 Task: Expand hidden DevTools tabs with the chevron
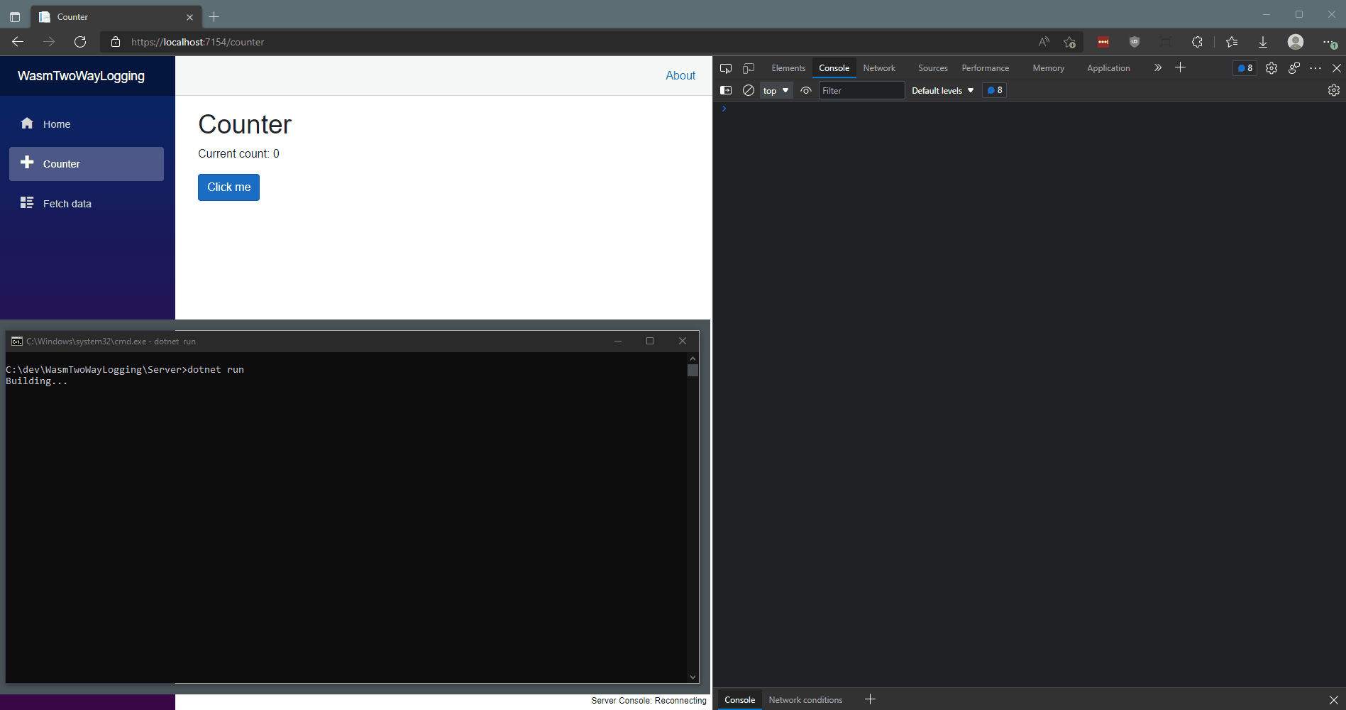[1157, 67]
